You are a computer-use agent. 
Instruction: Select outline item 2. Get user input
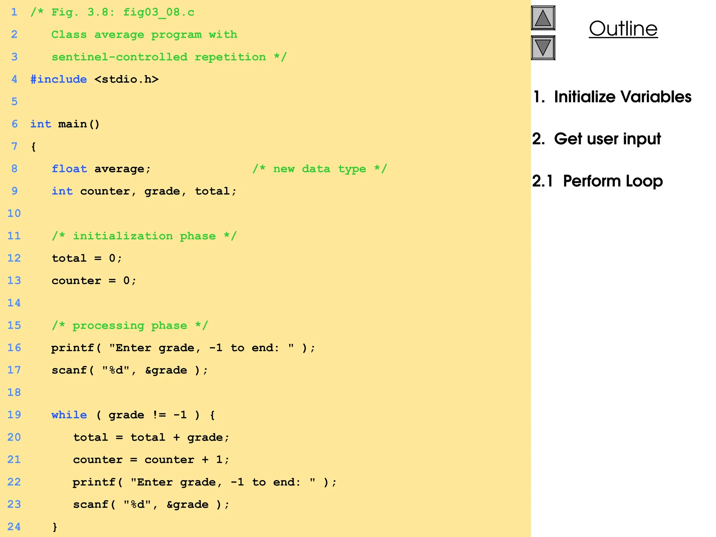[596, 139]
